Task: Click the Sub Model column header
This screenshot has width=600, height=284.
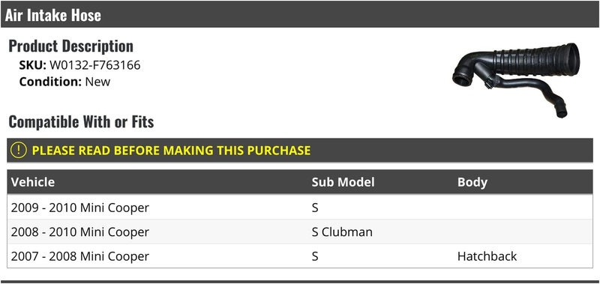Action: (343, 182)
